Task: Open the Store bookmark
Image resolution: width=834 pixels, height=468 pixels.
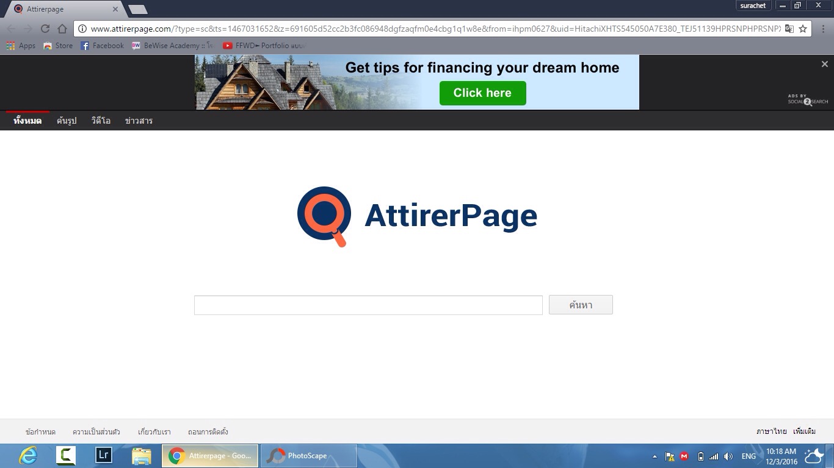Action: point(58,46)
